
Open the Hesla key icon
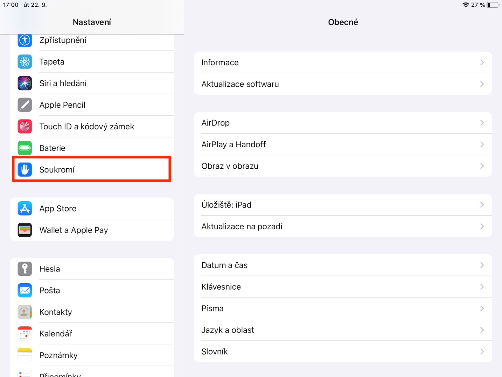tap(25, 269)
